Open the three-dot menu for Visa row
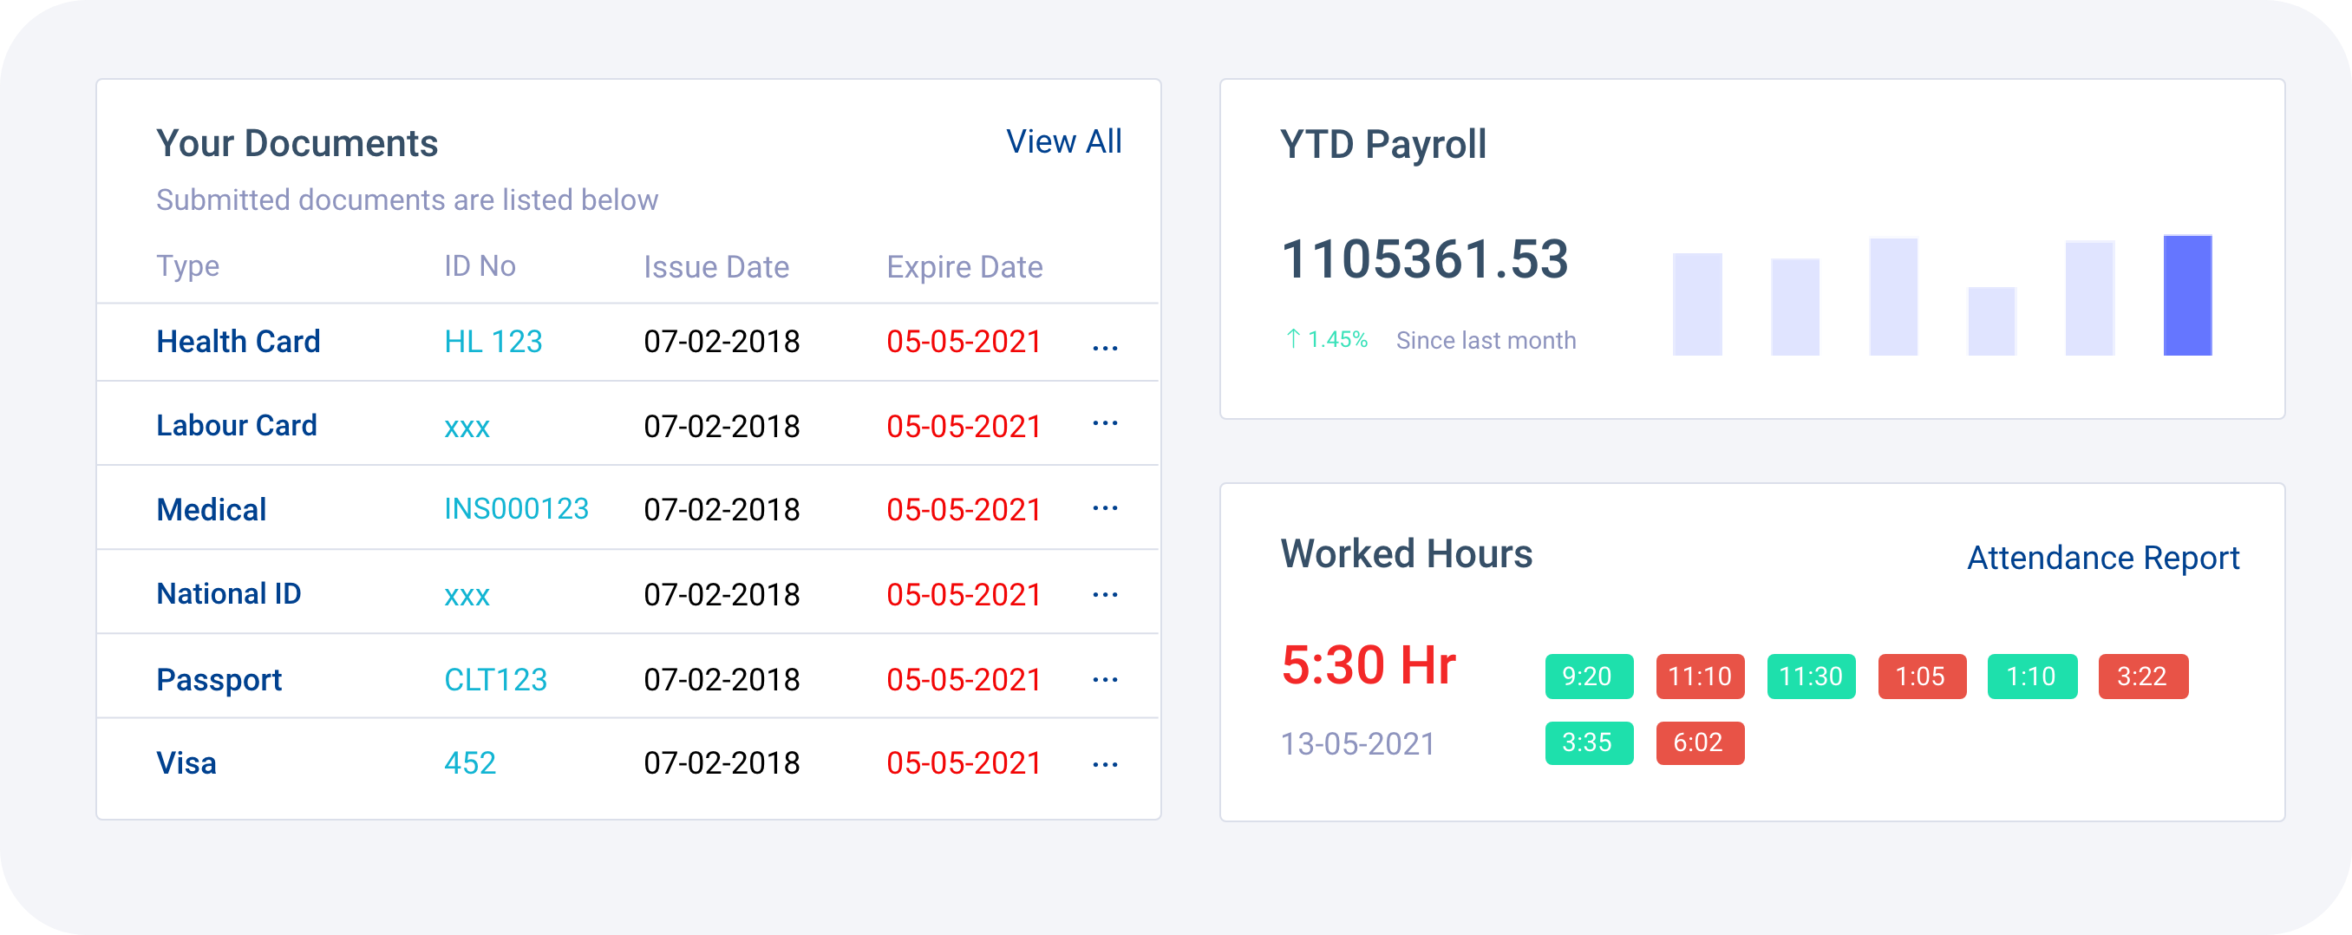The image size is (2352, 935). 1105,764
